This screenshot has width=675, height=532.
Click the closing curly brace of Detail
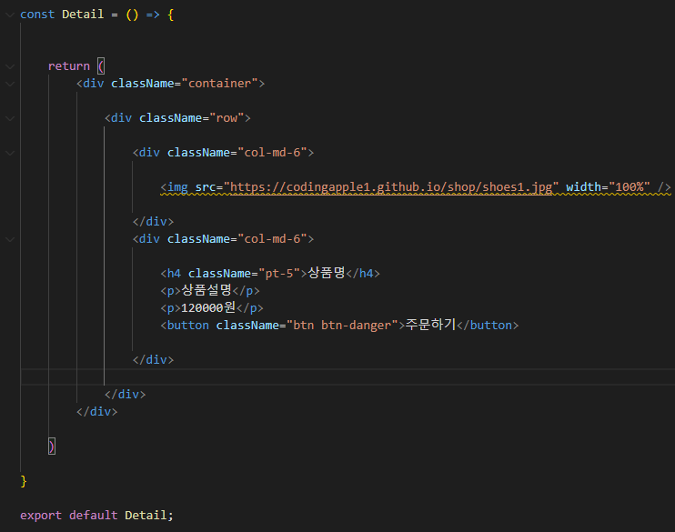click(24, 481)
